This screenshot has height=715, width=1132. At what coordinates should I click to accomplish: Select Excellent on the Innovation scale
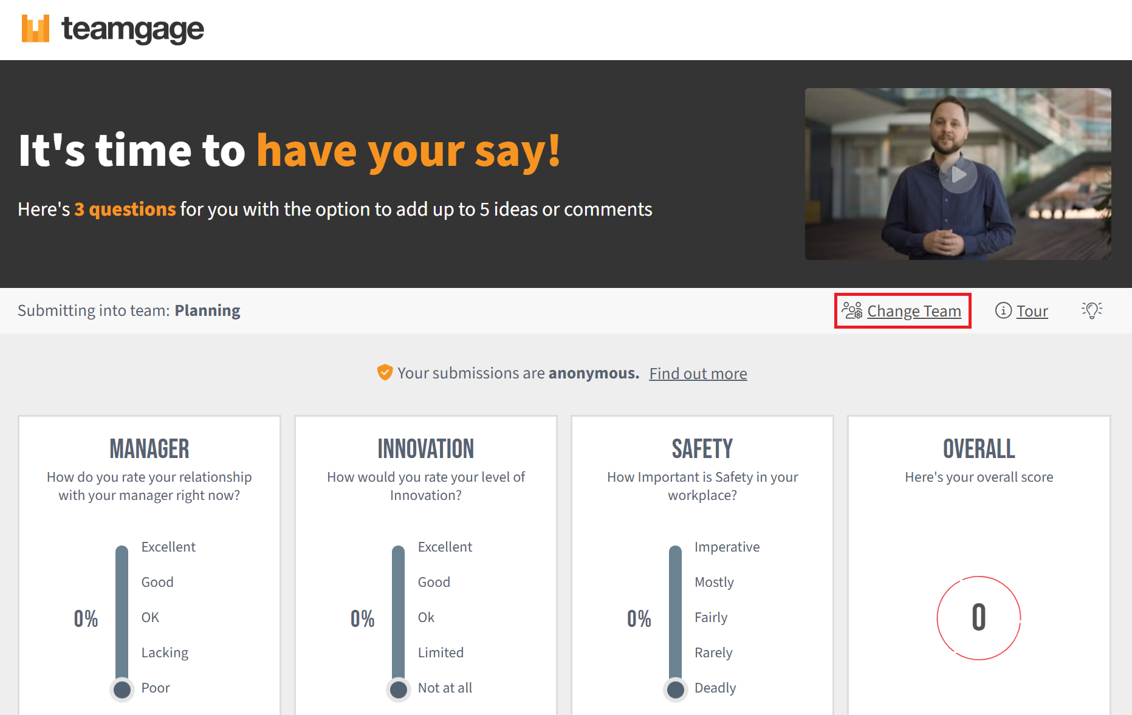click(x=445, y=547)
